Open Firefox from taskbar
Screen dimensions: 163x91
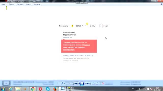[x=55, y=89]
